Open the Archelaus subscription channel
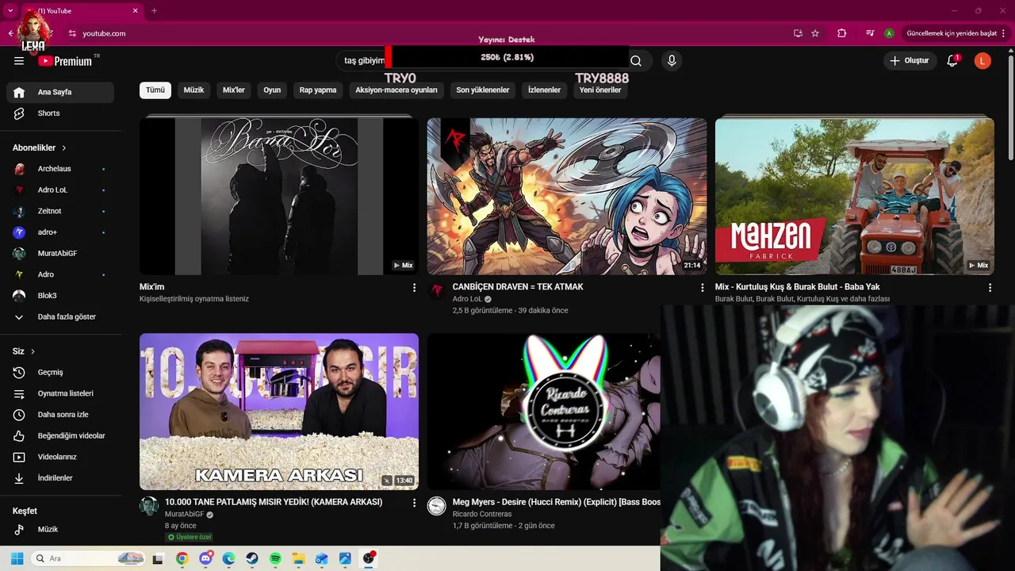 click(x=60, y=169)
